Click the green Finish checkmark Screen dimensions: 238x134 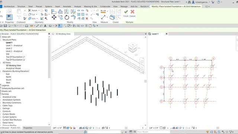tap(126, 12)
